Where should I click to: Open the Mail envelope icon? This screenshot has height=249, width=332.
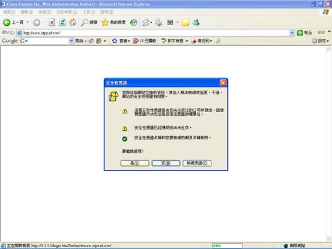click(x=146, y=22)
